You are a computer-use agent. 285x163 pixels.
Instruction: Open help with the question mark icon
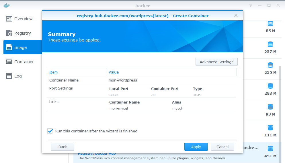(x=251, y=5)
